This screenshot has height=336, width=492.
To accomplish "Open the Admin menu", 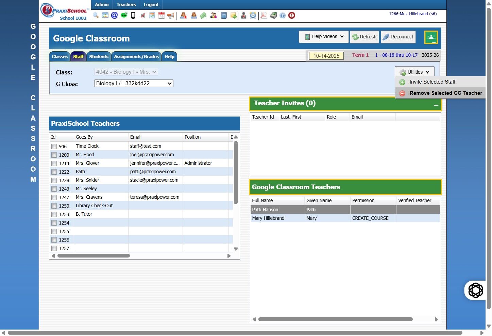I will tap(102, 5).
